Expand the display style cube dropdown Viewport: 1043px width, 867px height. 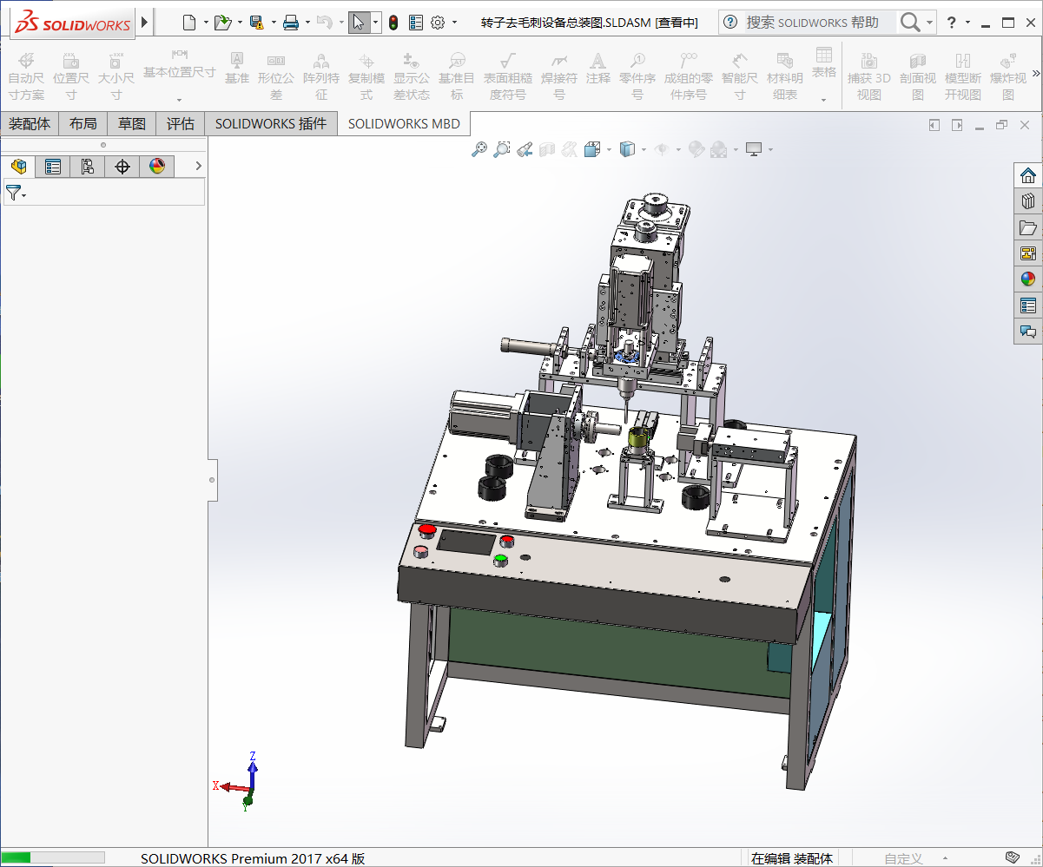coord(644,150)
